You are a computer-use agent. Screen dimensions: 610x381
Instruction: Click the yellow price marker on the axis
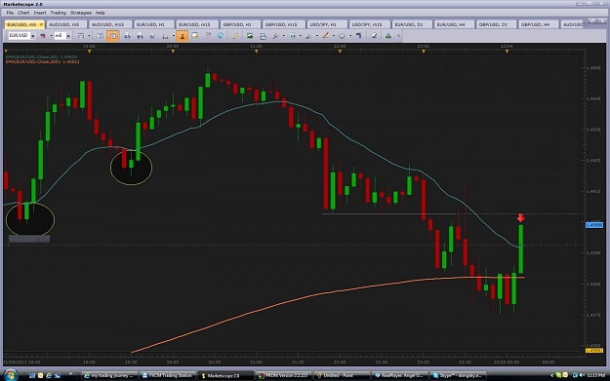point(594,351)
